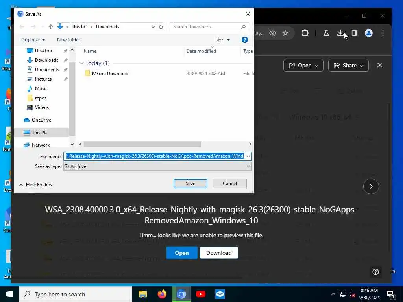Close the OneDrive file preview
The image size is (403, 302).
(x=379, y=65)
